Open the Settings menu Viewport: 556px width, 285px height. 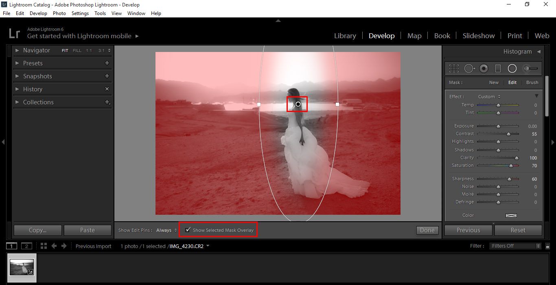pos(80,13)
